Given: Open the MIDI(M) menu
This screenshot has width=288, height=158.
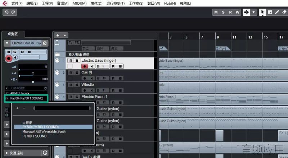Looking at the screenshot, I should pyautogui.click(x=79, y=3).
